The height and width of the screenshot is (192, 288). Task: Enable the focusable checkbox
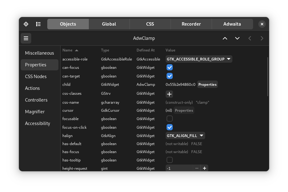coord(170,119)
